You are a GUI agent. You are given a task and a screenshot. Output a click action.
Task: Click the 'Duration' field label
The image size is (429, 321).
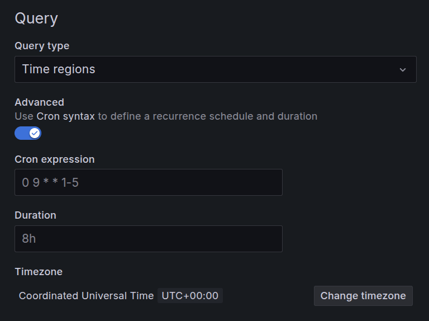(35, 215)
